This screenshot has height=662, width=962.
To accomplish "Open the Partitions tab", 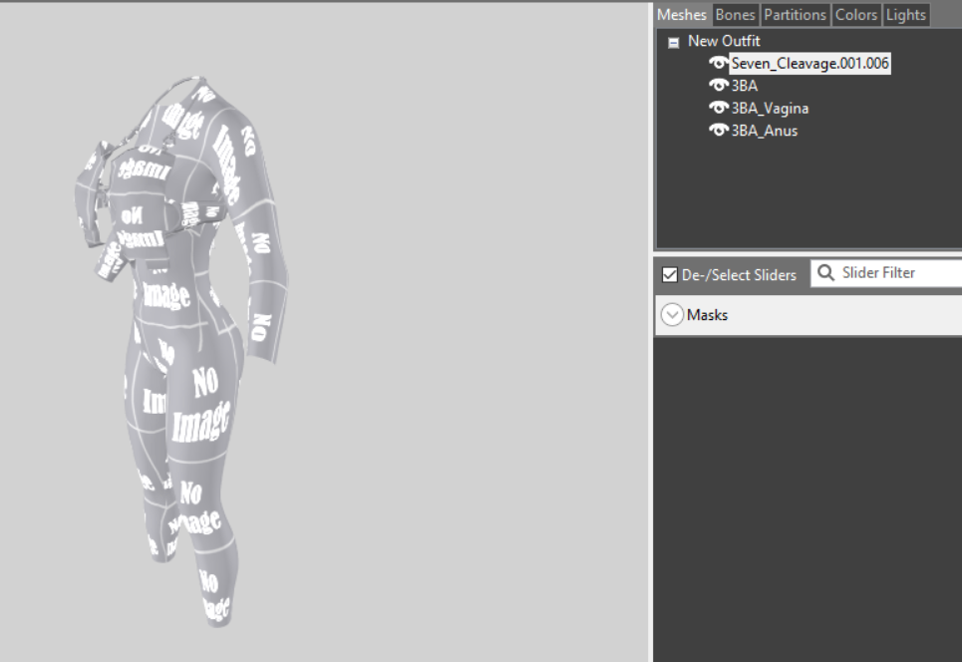I will pos(795,14).
